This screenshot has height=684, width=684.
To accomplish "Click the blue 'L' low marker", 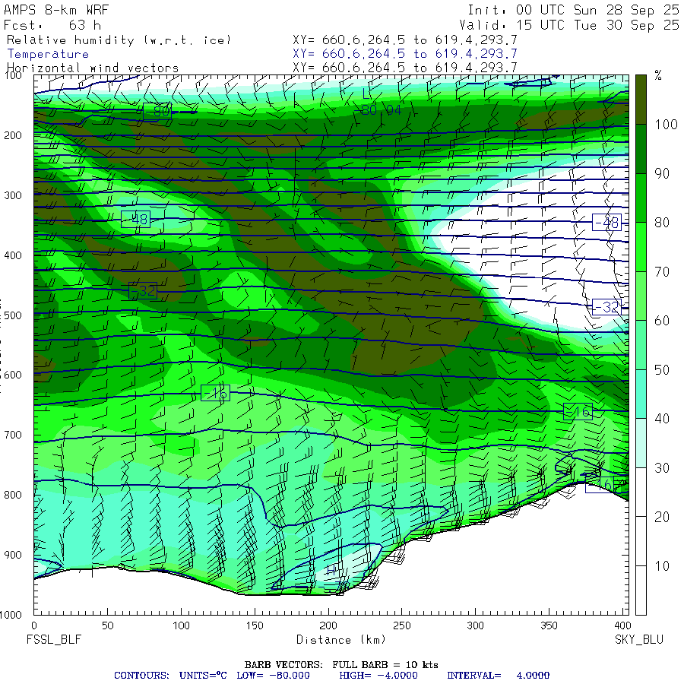I will tap(366, 93).
